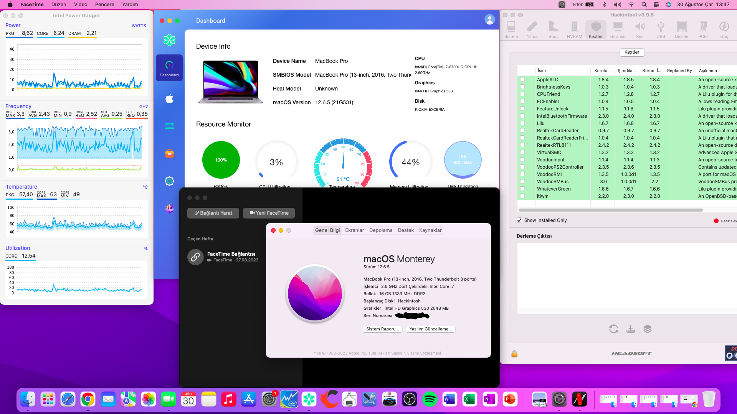The image size is (737, 414).
Task: Open the Diskler section in Hackintool
Action: point(682,30)
